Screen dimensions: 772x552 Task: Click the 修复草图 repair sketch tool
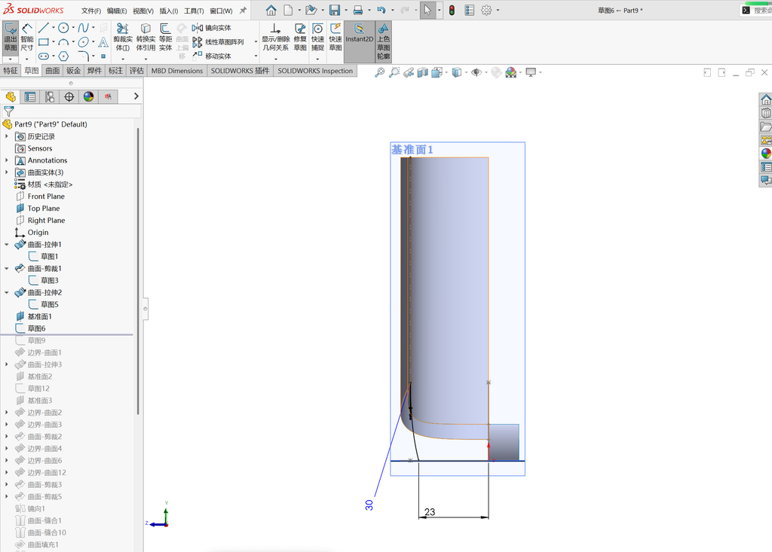click(x=300, y=38)
